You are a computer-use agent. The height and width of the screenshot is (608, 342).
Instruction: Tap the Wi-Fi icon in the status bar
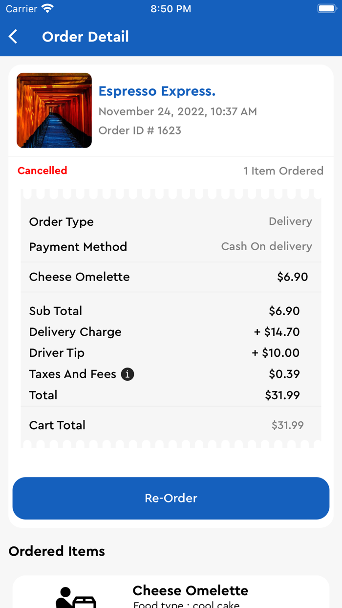[47, 8]
